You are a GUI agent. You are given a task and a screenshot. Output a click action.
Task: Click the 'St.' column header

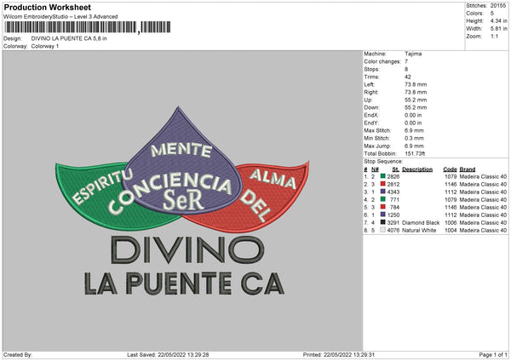coord(396,169)
